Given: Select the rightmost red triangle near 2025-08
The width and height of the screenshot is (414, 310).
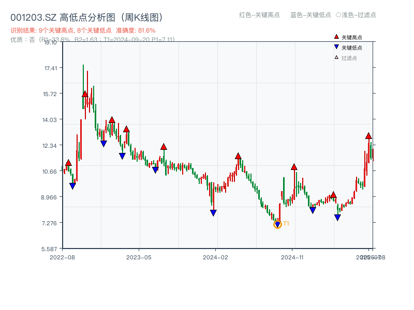Looking at the screenshot, I should [368, 136].
